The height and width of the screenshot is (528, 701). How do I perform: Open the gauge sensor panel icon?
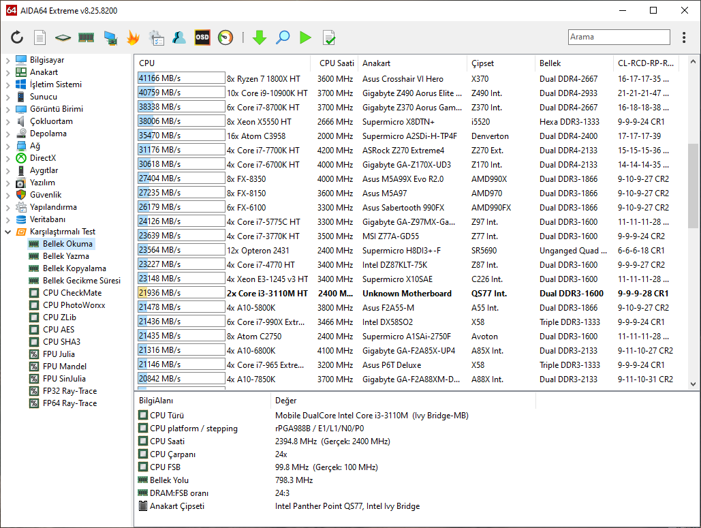point(225,37)
